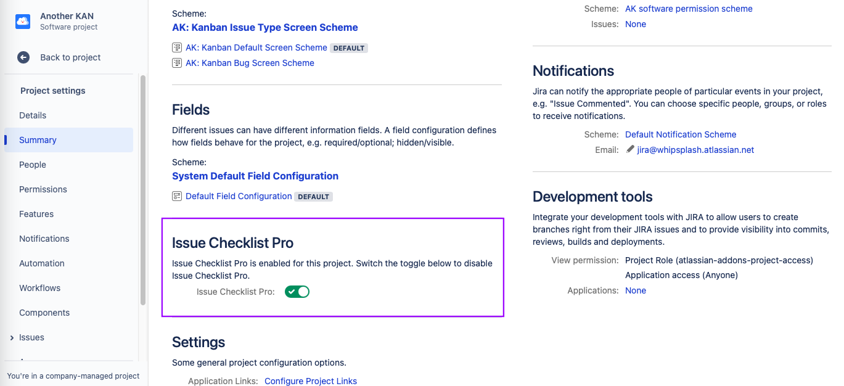This screenshot has height=386, width=844.
Task: Click the AK: Kanban Bug Screen Scheme link
Action: (250, 63)
